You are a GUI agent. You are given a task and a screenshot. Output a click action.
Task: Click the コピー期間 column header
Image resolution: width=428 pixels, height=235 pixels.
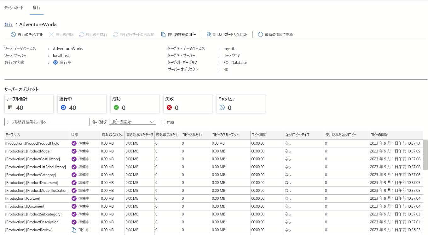[x=267, y=135]
